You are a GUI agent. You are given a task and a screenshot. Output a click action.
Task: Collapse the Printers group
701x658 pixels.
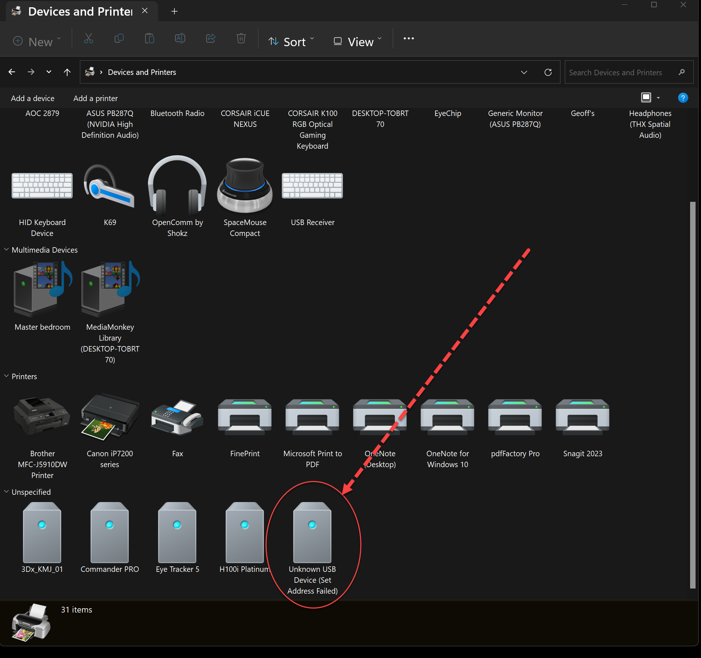[6, 376]
